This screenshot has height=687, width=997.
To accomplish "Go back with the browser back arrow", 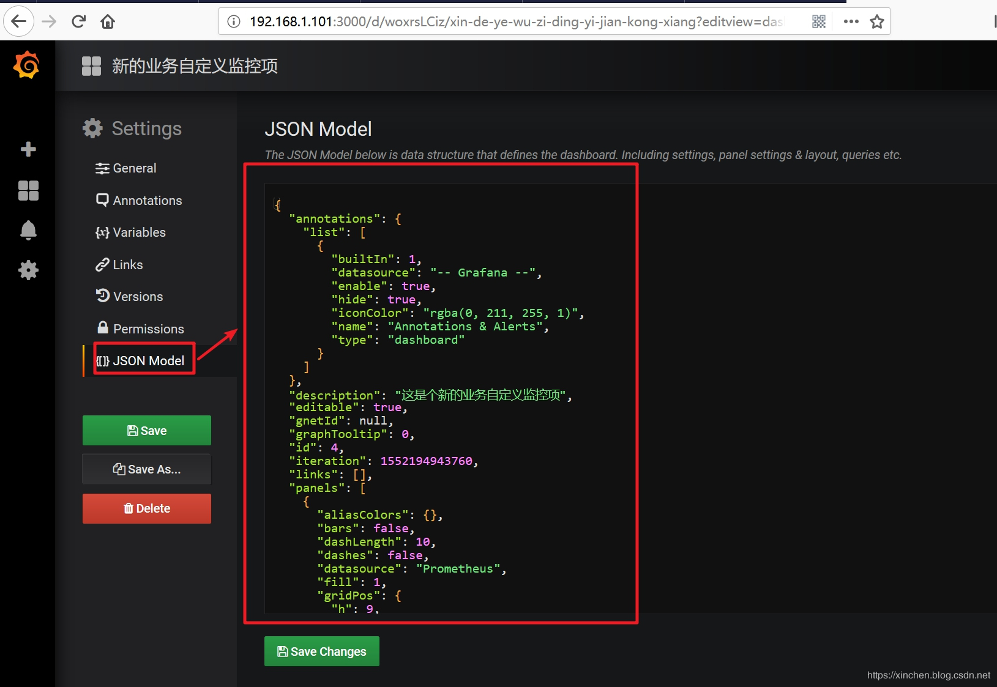I will click(x=19, y=21).
